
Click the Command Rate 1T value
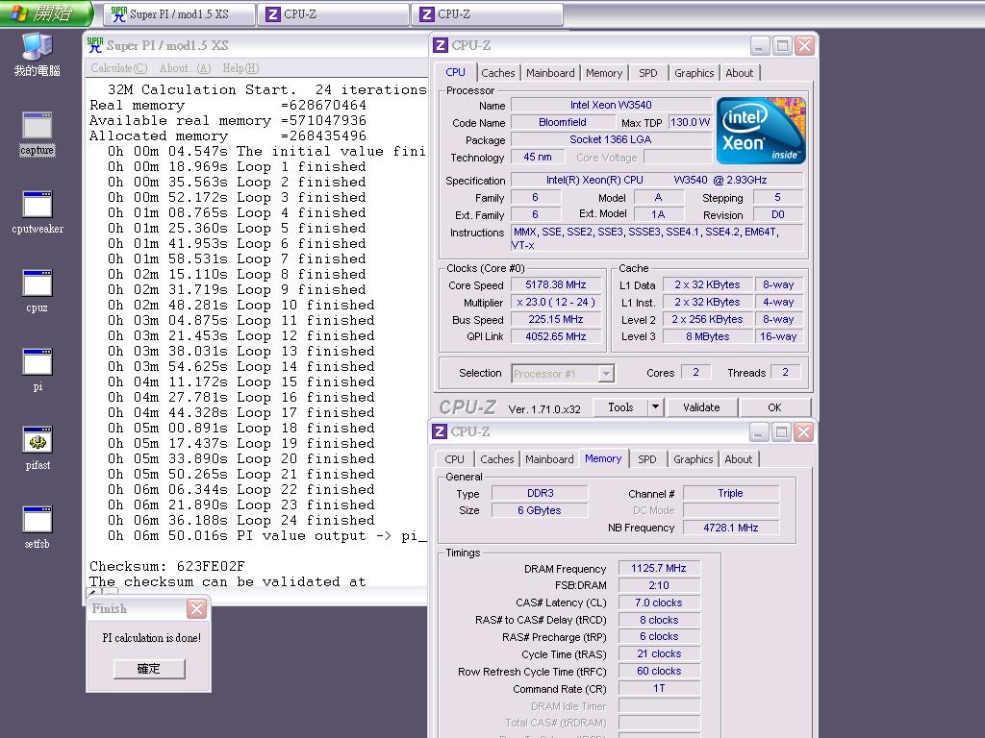(659, 688)
